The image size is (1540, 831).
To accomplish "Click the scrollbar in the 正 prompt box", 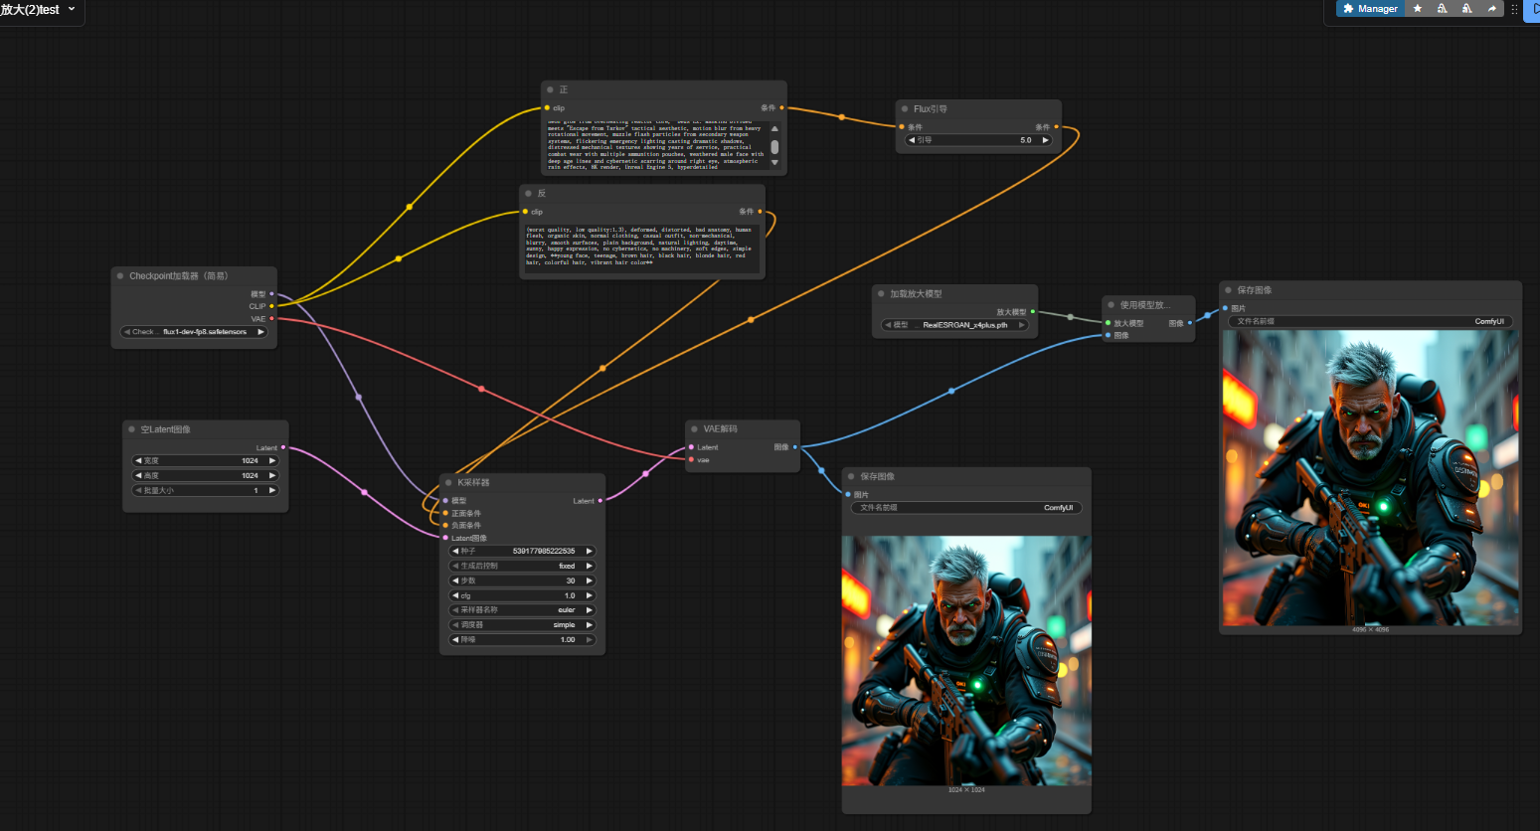I will 774,146.
